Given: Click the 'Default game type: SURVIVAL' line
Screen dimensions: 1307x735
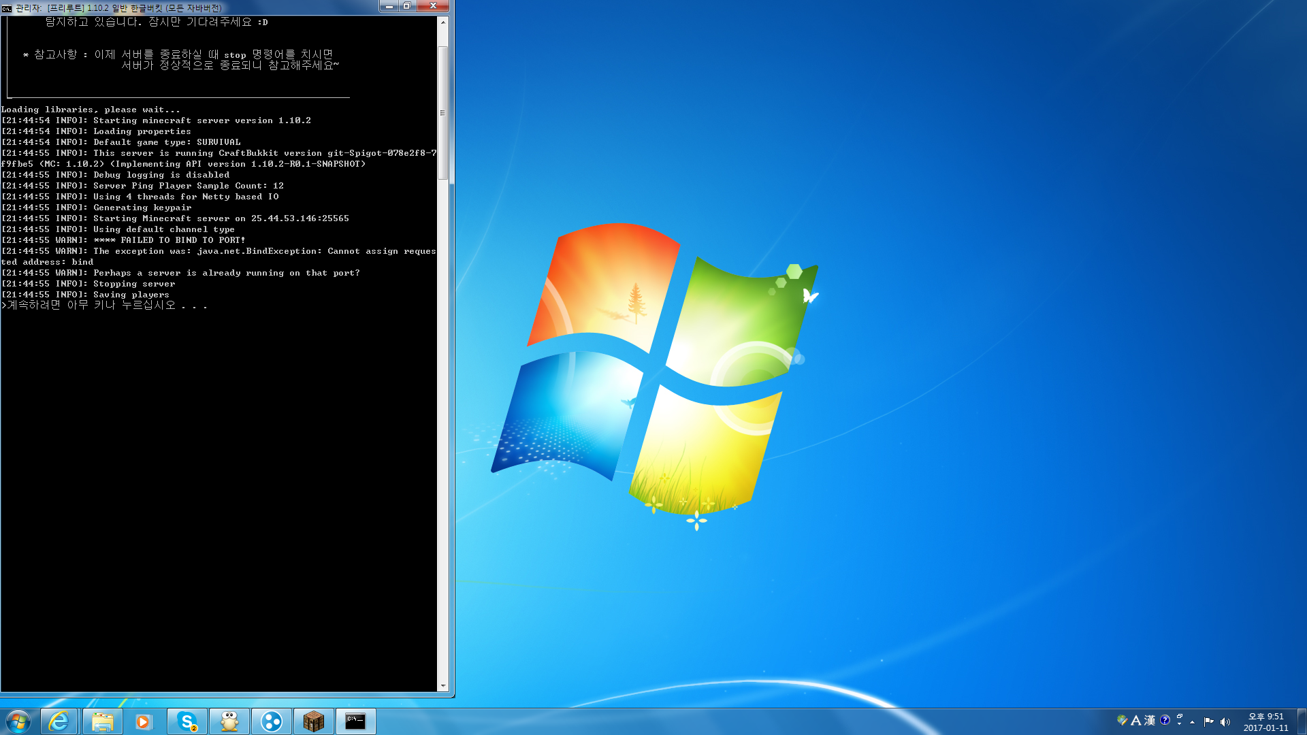Looking at the screenshot, I should 121,142.
